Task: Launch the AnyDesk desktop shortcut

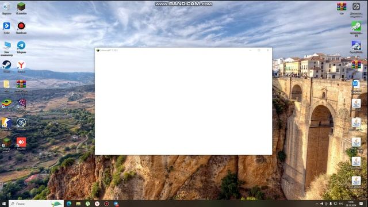Action: pos(21,142)
